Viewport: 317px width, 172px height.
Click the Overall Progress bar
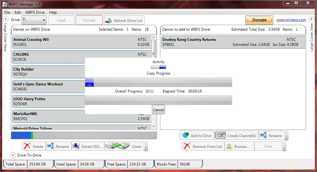click(158, 100)
